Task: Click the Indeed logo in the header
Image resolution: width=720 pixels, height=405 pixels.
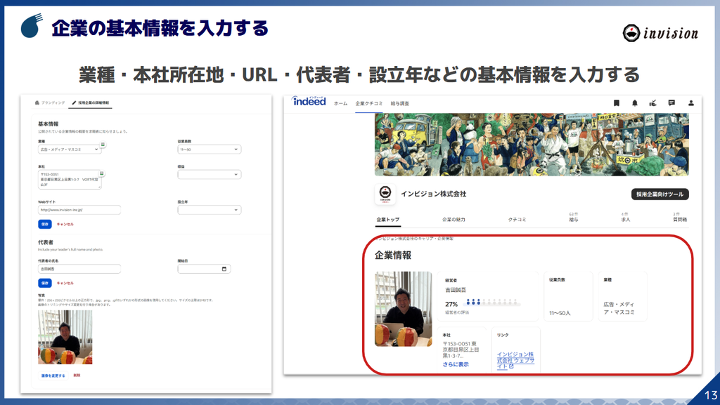Action: [x=309, y=101]
